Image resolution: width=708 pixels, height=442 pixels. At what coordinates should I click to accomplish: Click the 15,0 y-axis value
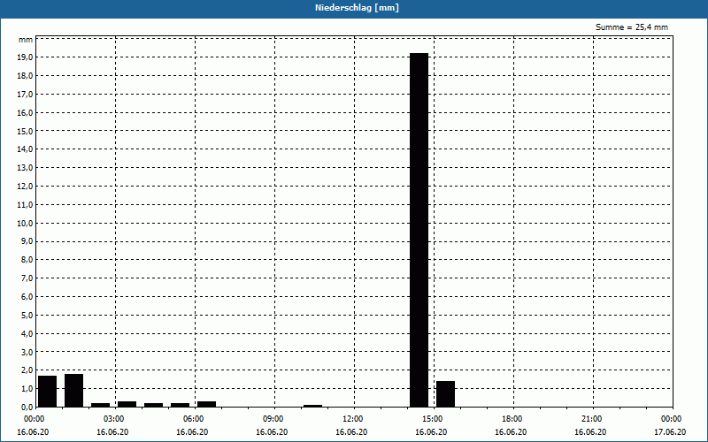click(x=26, y=131)
